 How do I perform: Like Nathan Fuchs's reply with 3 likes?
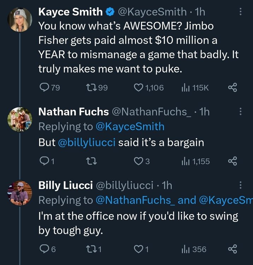click(x=138, y=161)
